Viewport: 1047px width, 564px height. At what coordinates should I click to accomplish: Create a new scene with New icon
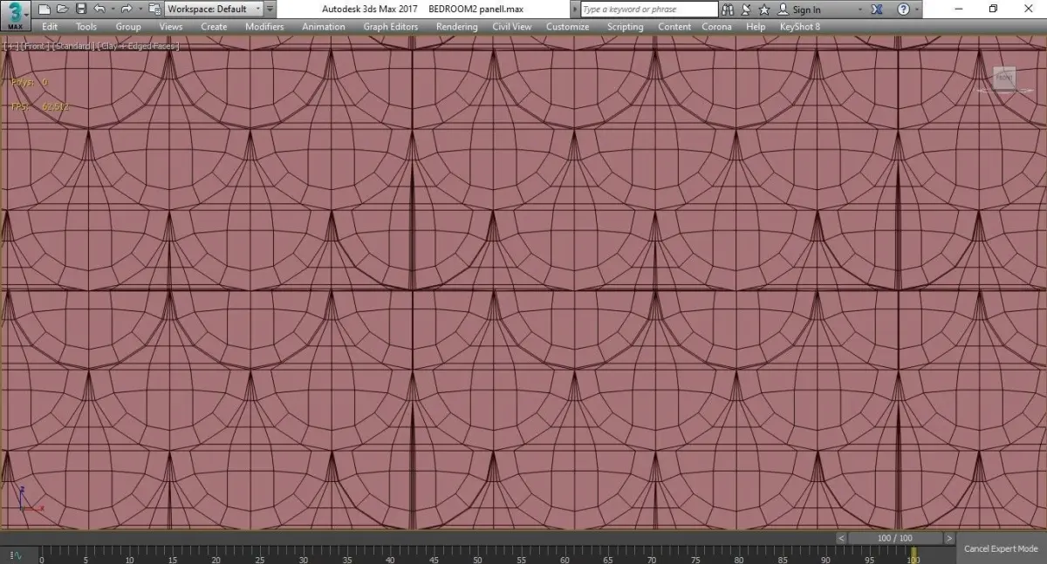pos(44,10)
